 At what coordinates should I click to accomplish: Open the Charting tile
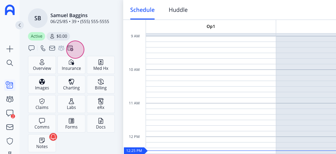pos(71,85)
